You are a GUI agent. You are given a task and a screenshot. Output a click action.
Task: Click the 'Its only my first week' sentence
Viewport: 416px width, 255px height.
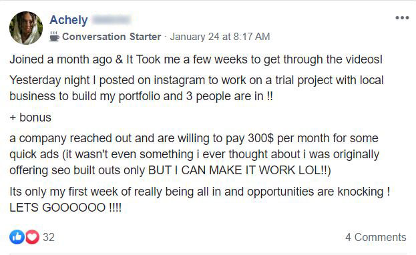tap(200, 192)
